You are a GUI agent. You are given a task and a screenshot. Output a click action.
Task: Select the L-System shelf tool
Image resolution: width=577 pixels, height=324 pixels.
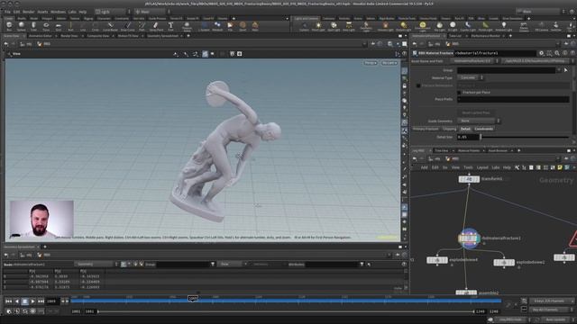click(x=204, y=26)
